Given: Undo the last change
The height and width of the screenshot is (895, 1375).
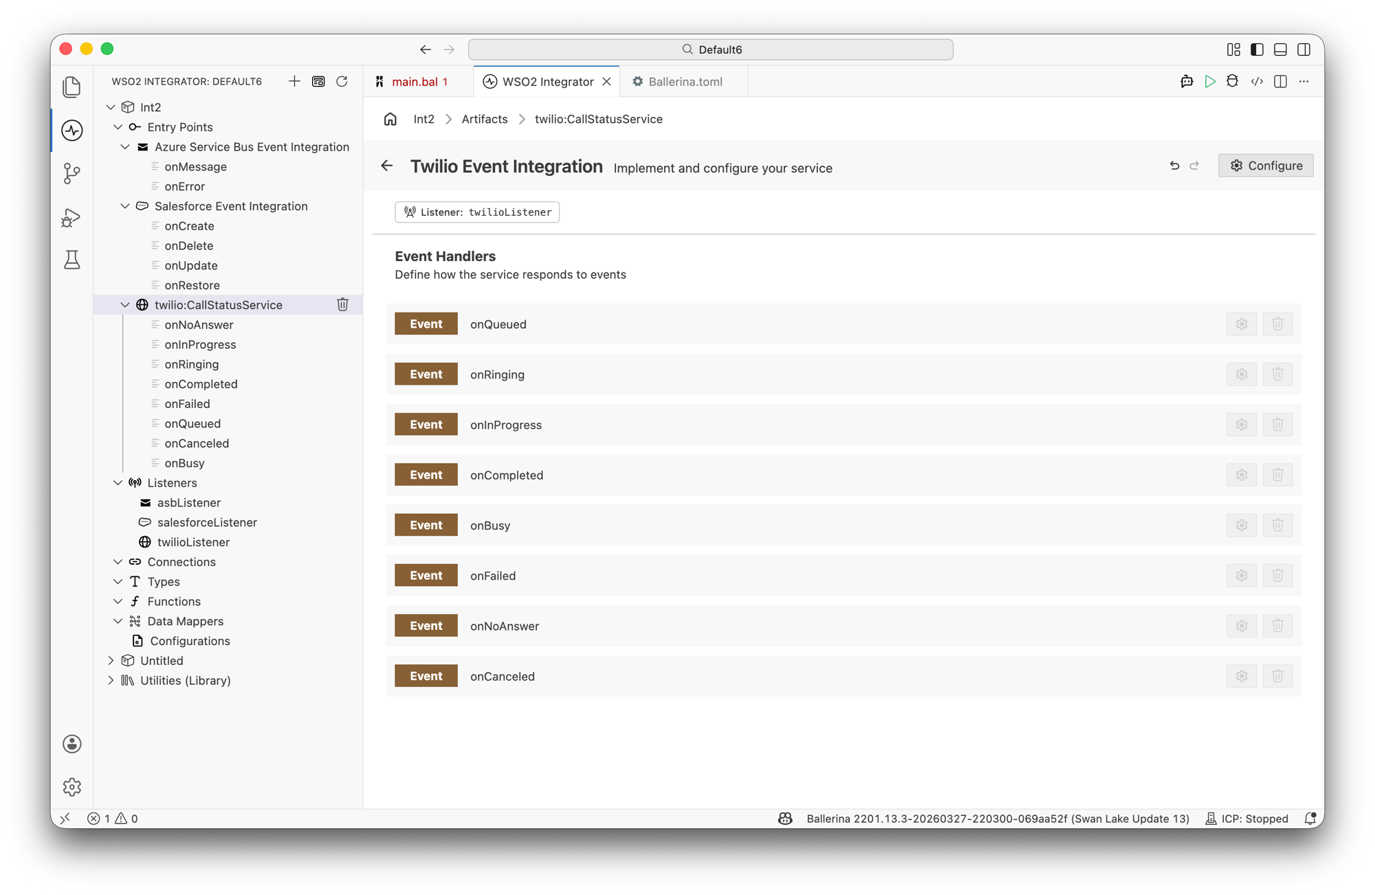Looking at the screenshot, I should (1174, 166).
